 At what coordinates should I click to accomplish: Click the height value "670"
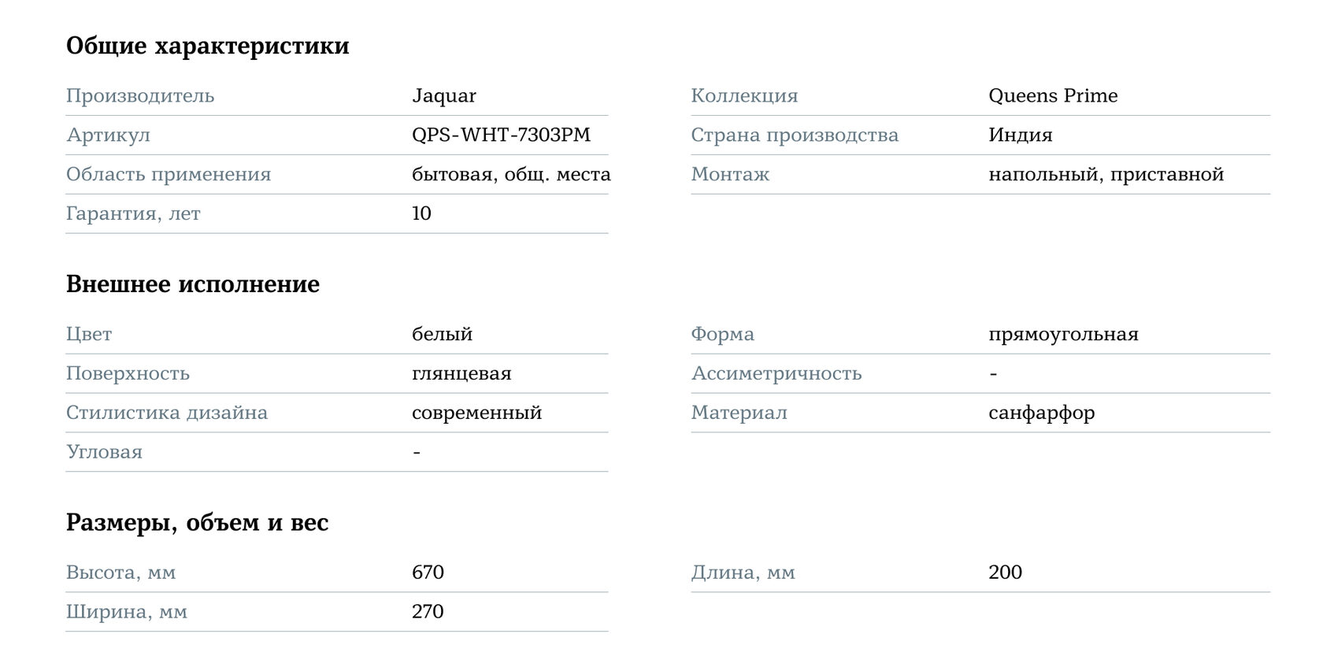[428, 573]
